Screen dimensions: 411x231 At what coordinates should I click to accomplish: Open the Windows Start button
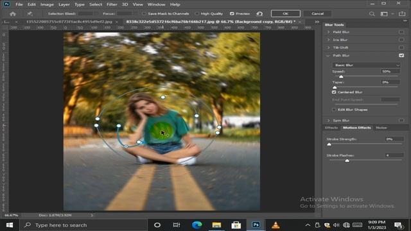point(10,225)
